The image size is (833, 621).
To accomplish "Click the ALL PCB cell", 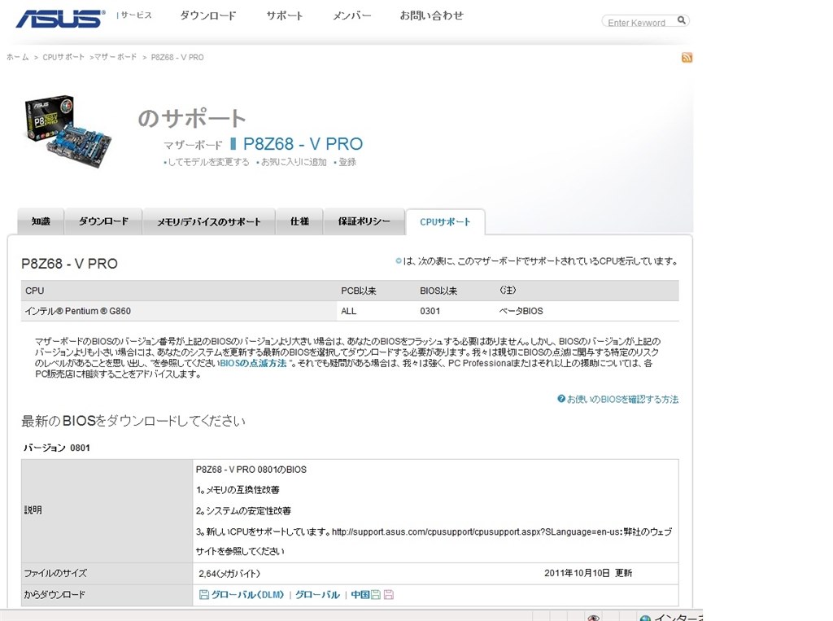I will pyautogui.click(x=348, y=311).
